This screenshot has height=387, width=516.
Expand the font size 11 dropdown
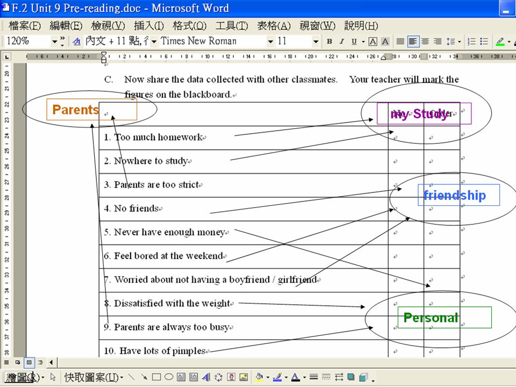point(316,41)
